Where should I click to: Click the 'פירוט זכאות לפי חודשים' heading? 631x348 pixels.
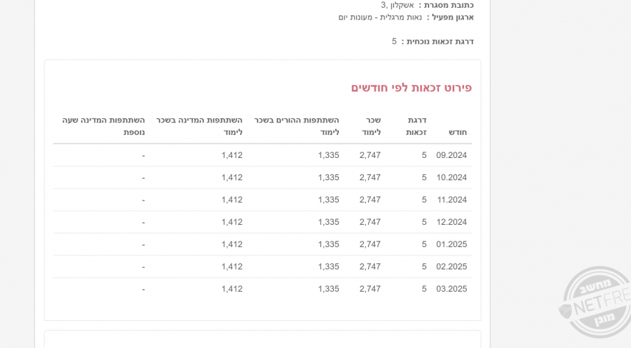(x=411, y=88)
